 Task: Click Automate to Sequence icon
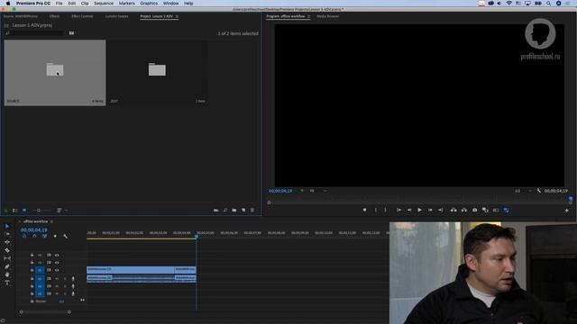[216, 210]
